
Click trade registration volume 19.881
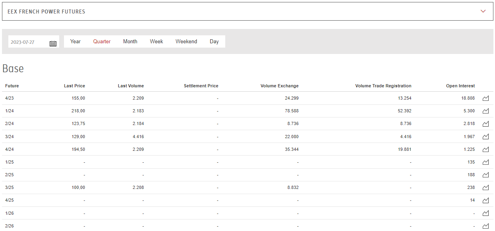pyautogui.click(x=404, y=149)
